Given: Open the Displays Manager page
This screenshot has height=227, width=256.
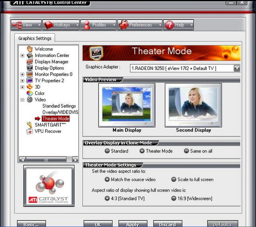Looking at the screenshot, I should [52, 62].
